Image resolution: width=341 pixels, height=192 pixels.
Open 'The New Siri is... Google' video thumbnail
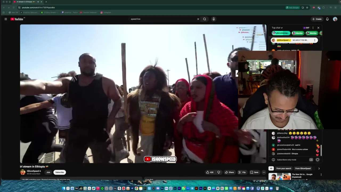point(280,176)
